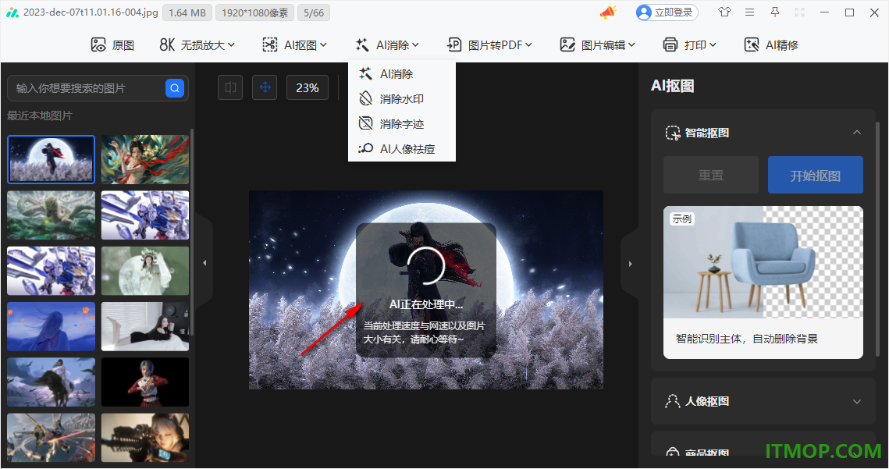The width and height of the screenshot is (889, 469).
Task: Open the skin theme shirt icon
Action: pyautogui.click(x=724, y=12)
